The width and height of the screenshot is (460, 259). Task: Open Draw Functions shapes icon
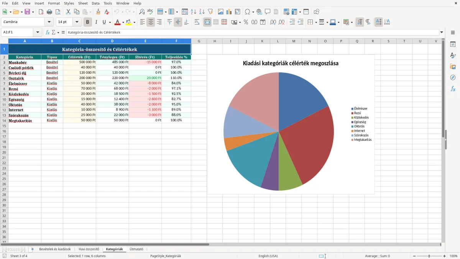317,12
